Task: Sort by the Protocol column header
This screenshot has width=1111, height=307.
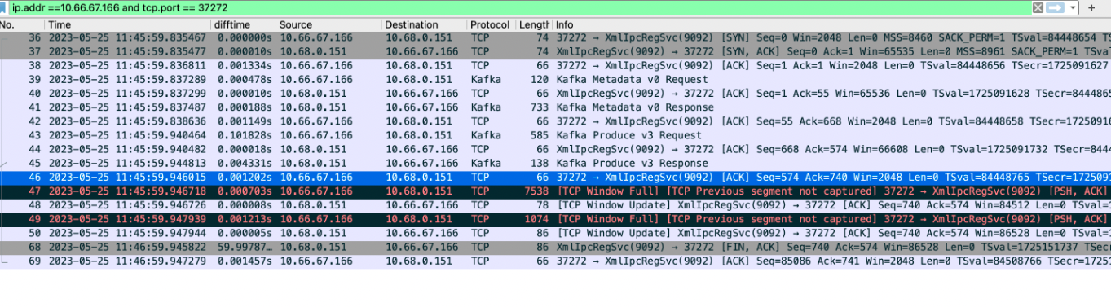Action: (492, 24)
